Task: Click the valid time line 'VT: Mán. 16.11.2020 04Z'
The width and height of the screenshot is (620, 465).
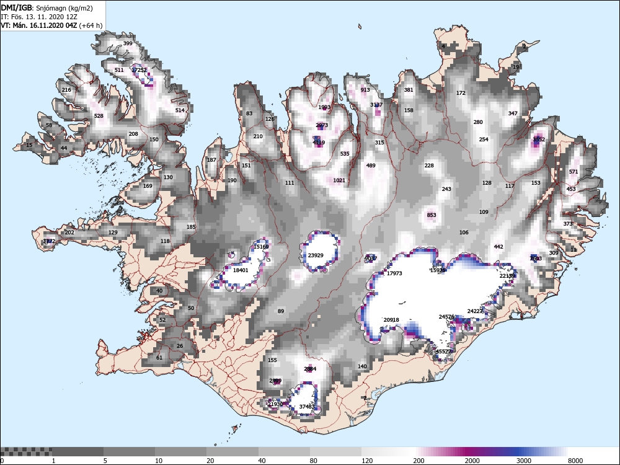Action: (40, 25)
